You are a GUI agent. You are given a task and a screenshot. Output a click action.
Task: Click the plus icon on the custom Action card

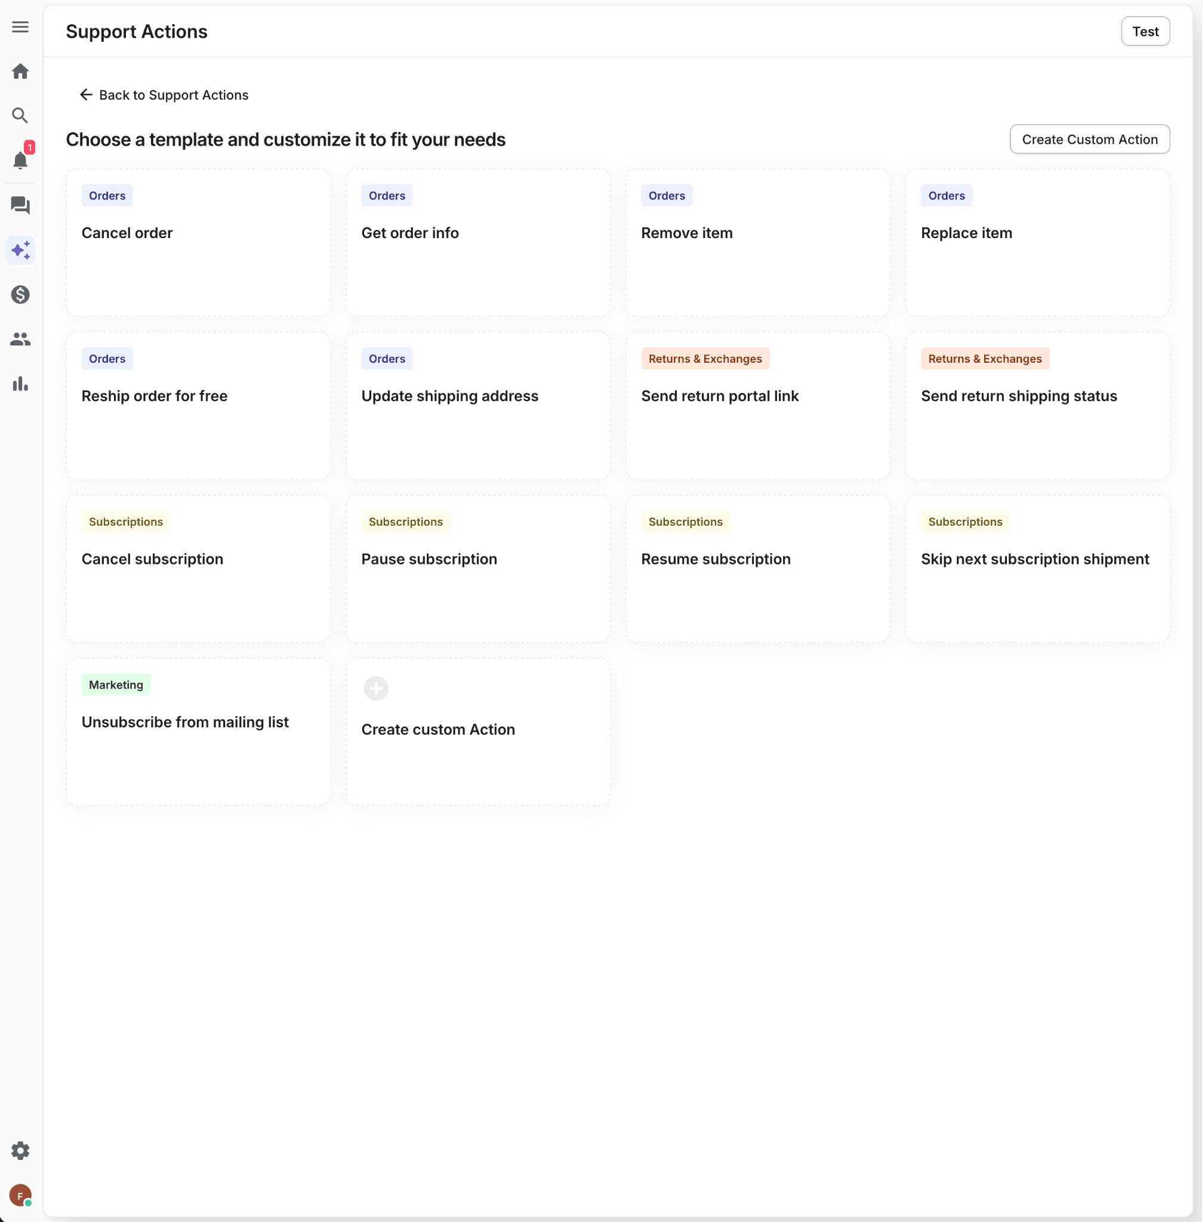375,688
